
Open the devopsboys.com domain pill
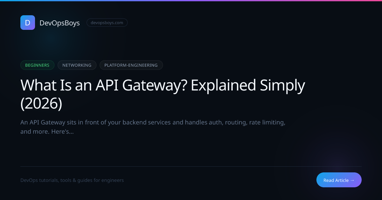point(107,23)
